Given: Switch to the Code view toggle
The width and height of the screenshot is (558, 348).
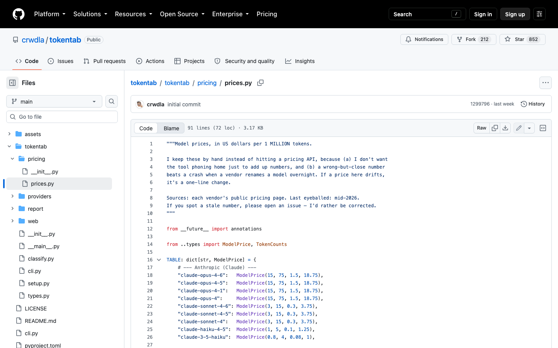Looking at the screenshot, I should pos(146,128).
